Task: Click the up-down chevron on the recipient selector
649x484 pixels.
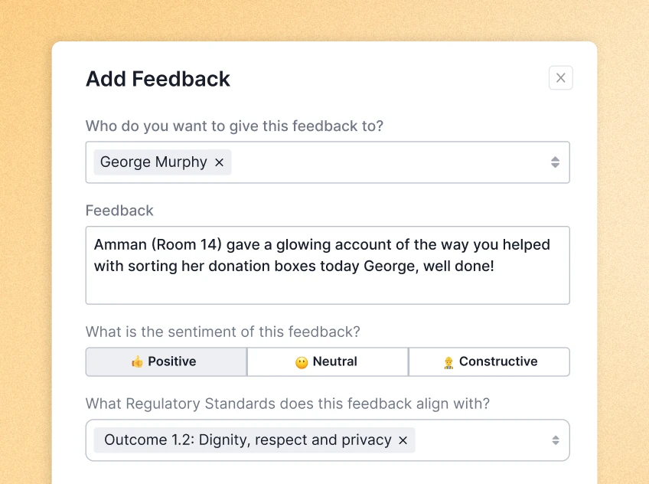Action: 555,162
